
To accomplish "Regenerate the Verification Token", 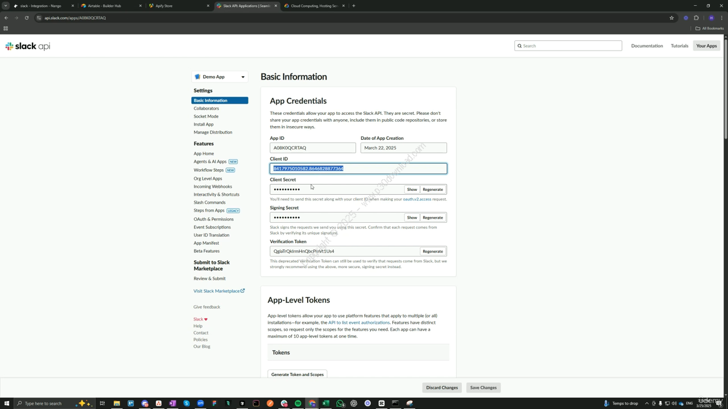I will click(x=433, y=251).
